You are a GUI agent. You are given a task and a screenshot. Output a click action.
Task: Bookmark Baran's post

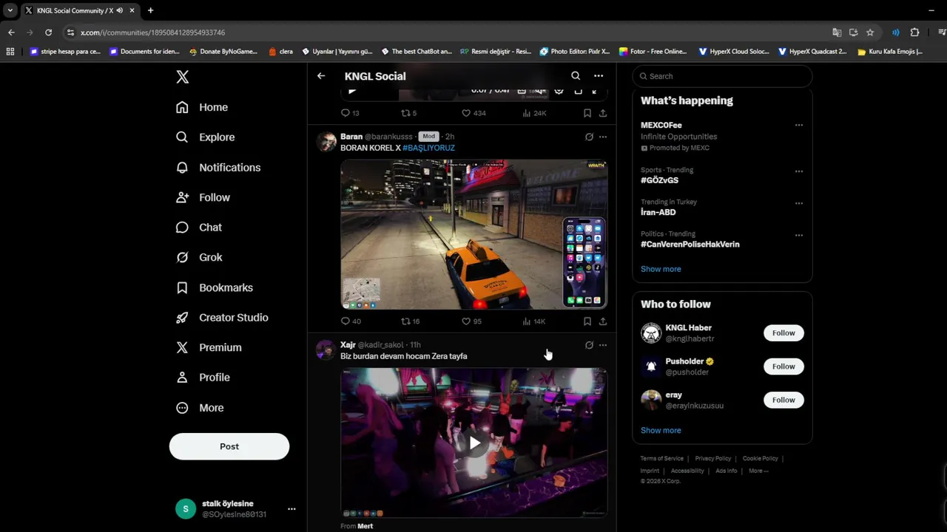click(587, 321)
